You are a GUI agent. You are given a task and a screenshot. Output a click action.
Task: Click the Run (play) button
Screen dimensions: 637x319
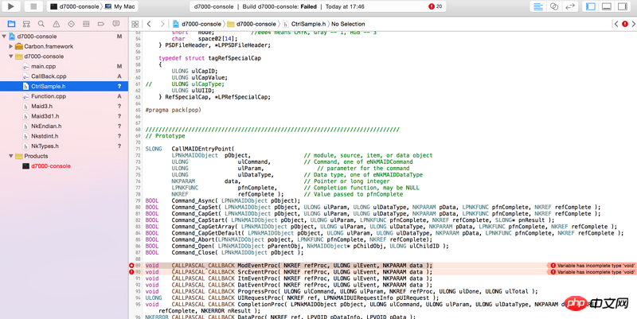tap(12, 6)
